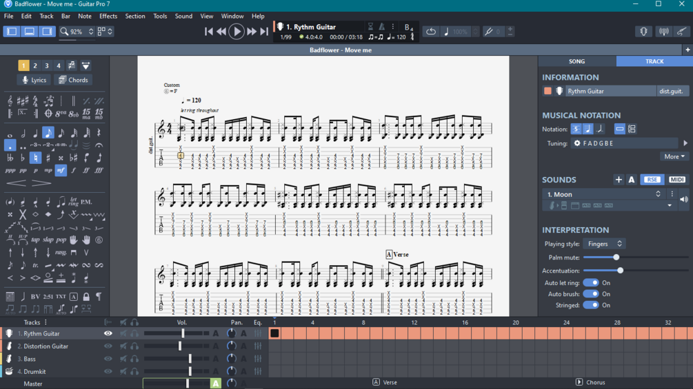This screenshot has width=693, height=389.
Task: Open the Effects menu
Action: (108, 16)
